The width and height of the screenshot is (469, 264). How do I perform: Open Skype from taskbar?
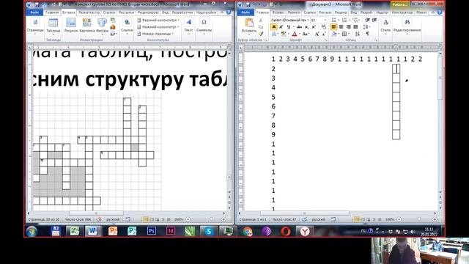tap(209, 231)
